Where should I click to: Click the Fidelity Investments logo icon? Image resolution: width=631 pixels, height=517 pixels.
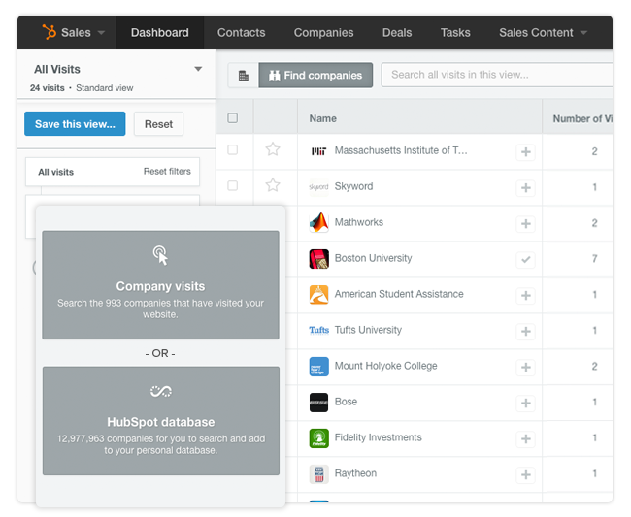tap(318, 437)
